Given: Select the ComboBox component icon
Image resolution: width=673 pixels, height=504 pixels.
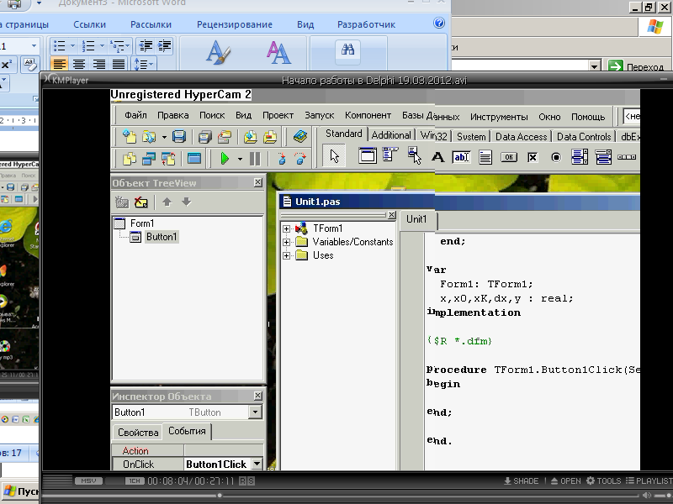Looking at the screenshot, I should click(603, 157).
